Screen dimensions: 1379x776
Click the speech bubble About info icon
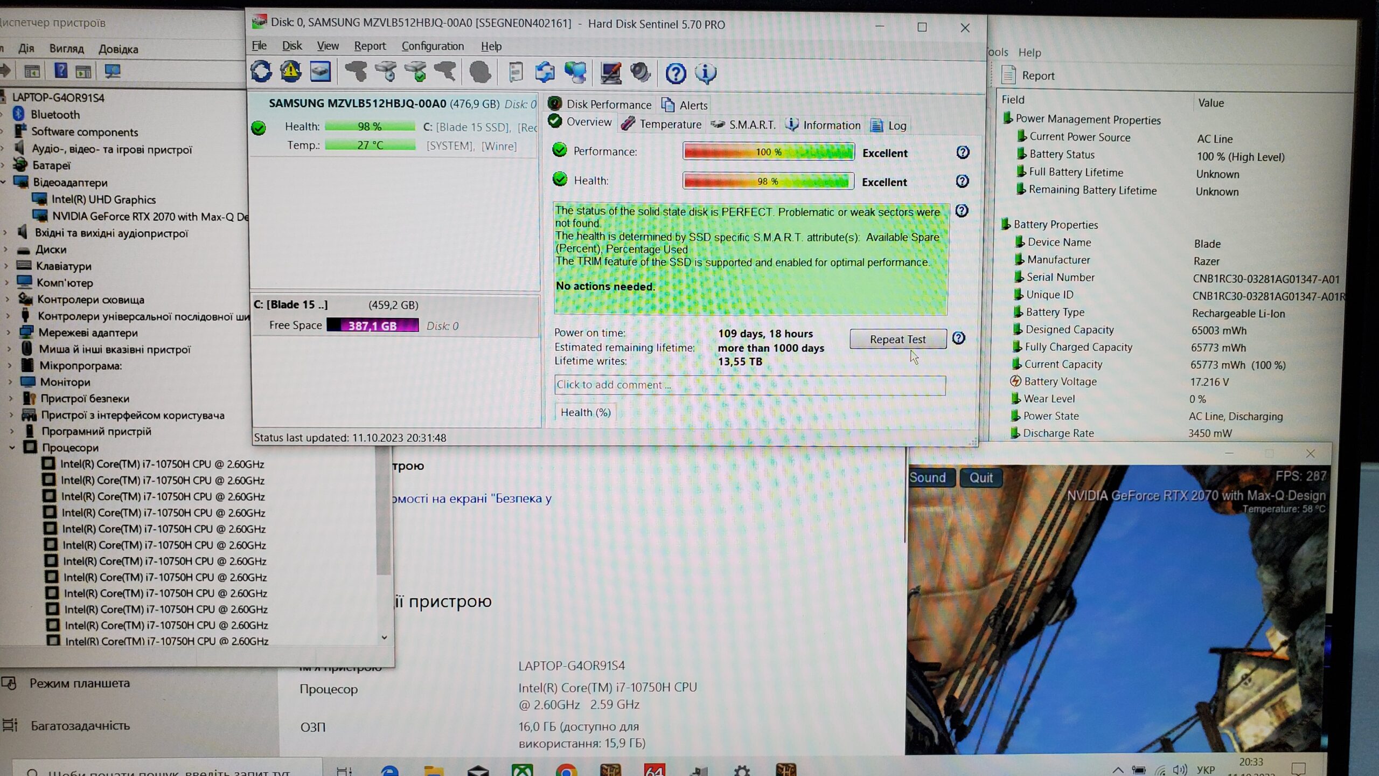pyautogui.click(x=705, y=73)
